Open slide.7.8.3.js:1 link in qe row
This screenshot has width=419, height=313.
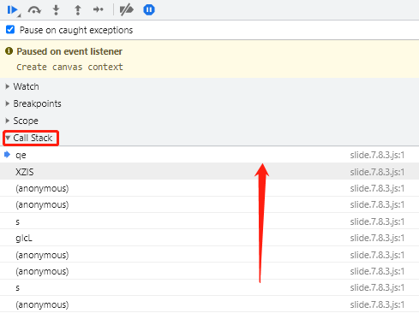(x=377, y=155)
